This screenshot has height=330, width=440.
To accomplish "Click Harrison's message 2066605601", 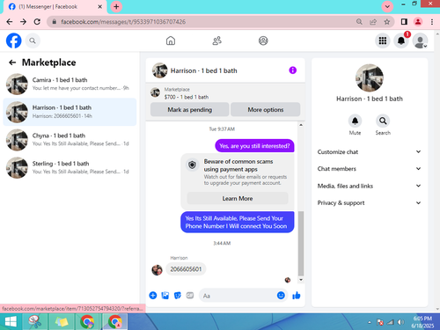I will click(x=186, y=269).
